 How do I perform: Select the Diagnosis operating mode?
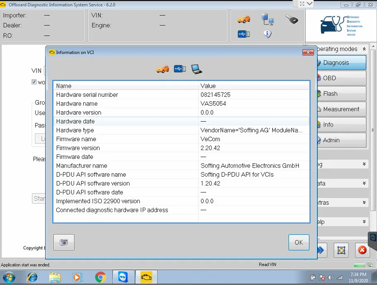pos(342,62)
